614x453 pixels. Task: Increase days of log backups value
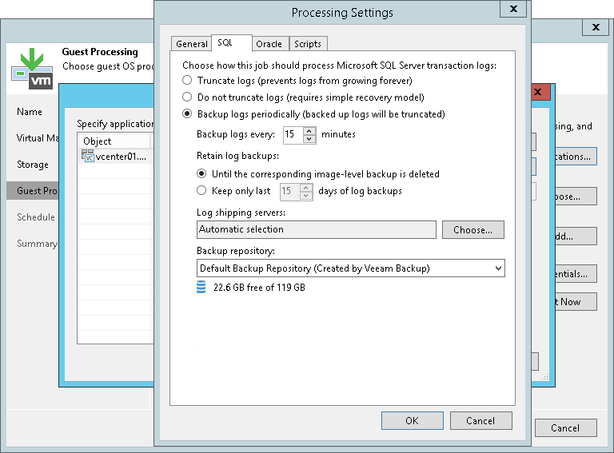point(306,188)
